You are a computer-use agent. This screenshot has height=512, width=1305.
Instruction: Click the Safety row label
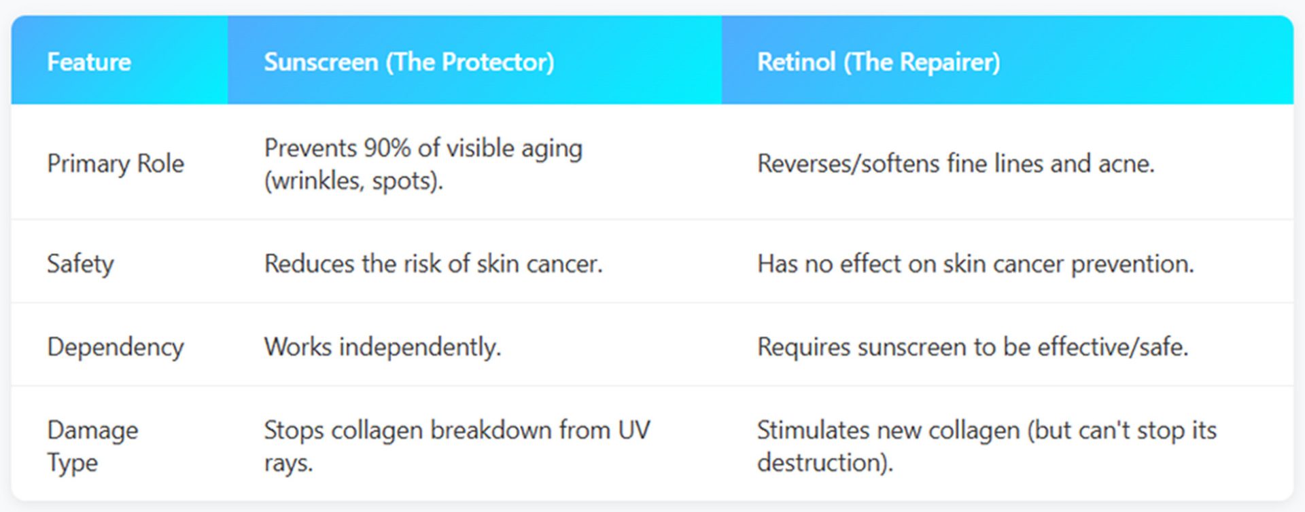[80, 263]
